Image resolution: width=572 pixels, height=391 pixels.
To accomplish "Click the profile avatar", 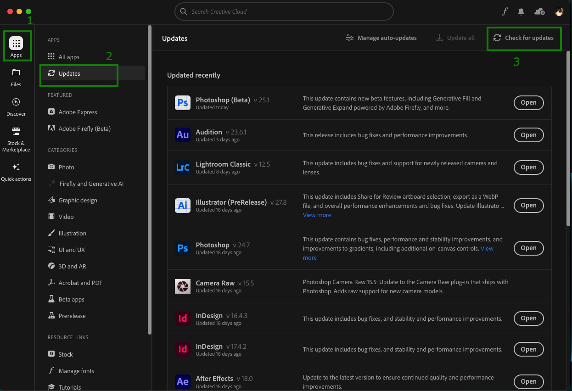I will [x=559, y=11].
